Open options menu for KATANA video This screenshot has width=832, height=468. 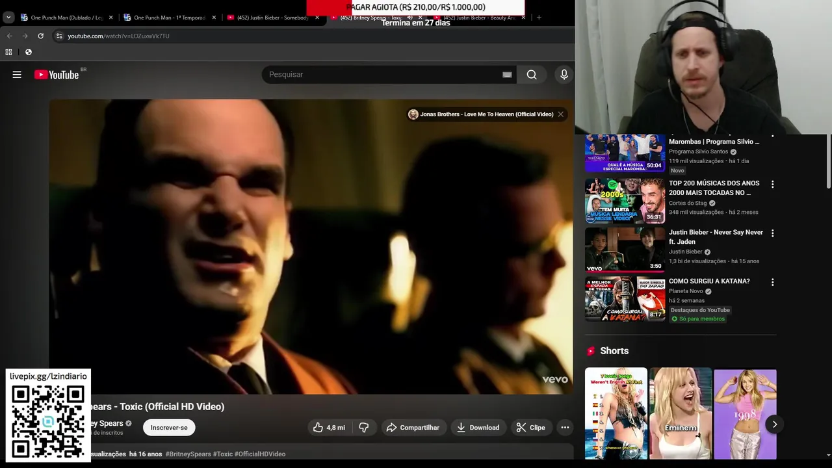(772, 283)
